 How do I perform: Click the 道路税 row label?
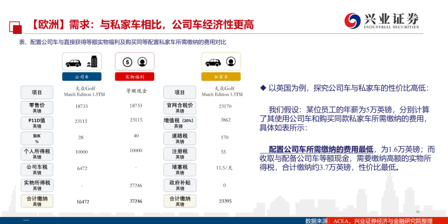[x=180, y=138]
